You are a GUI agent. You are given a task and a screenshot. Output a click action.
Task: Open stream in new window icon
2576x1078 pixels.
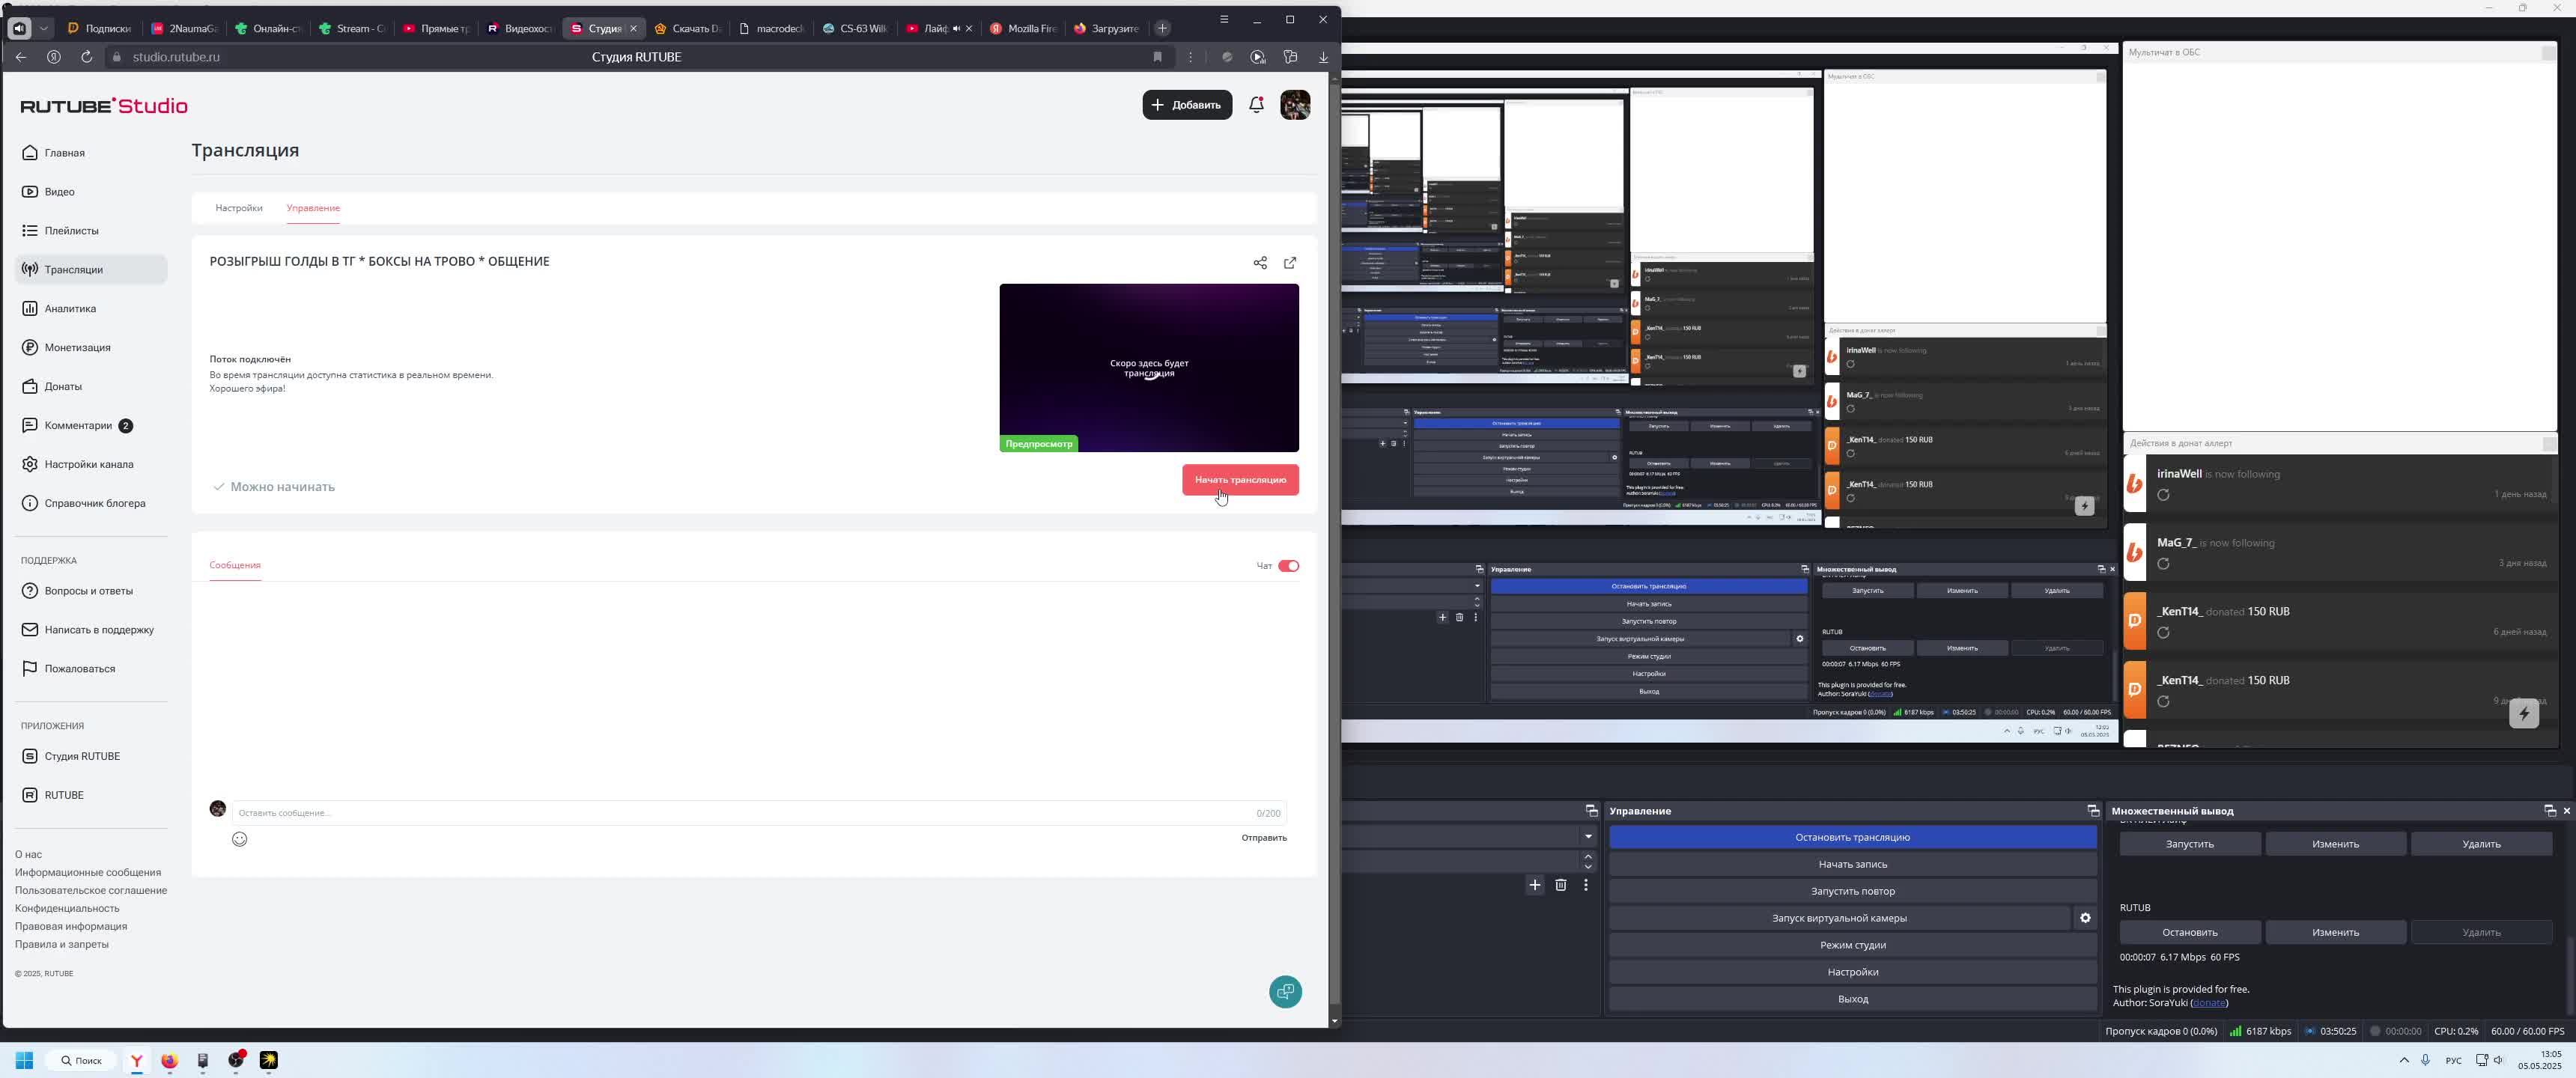pyautogui.click(x=1290, y=263)
